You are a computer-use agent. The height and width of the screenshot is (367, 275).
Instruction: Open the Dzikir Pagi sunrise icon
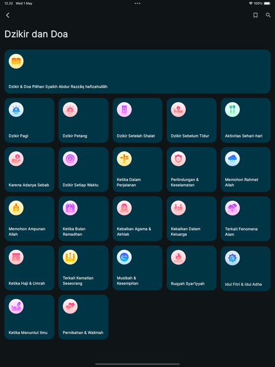pos(16,109)
